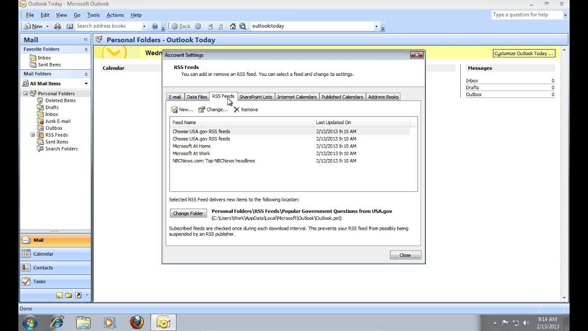Switch to the Address Books tab

click(x=383, y=97)
